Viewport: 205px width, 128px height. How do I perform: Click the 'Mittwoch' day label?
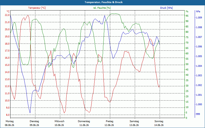(x=59, y=121)
